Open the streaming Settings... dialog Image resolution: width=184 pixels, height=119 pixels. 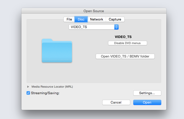[147, 93]
